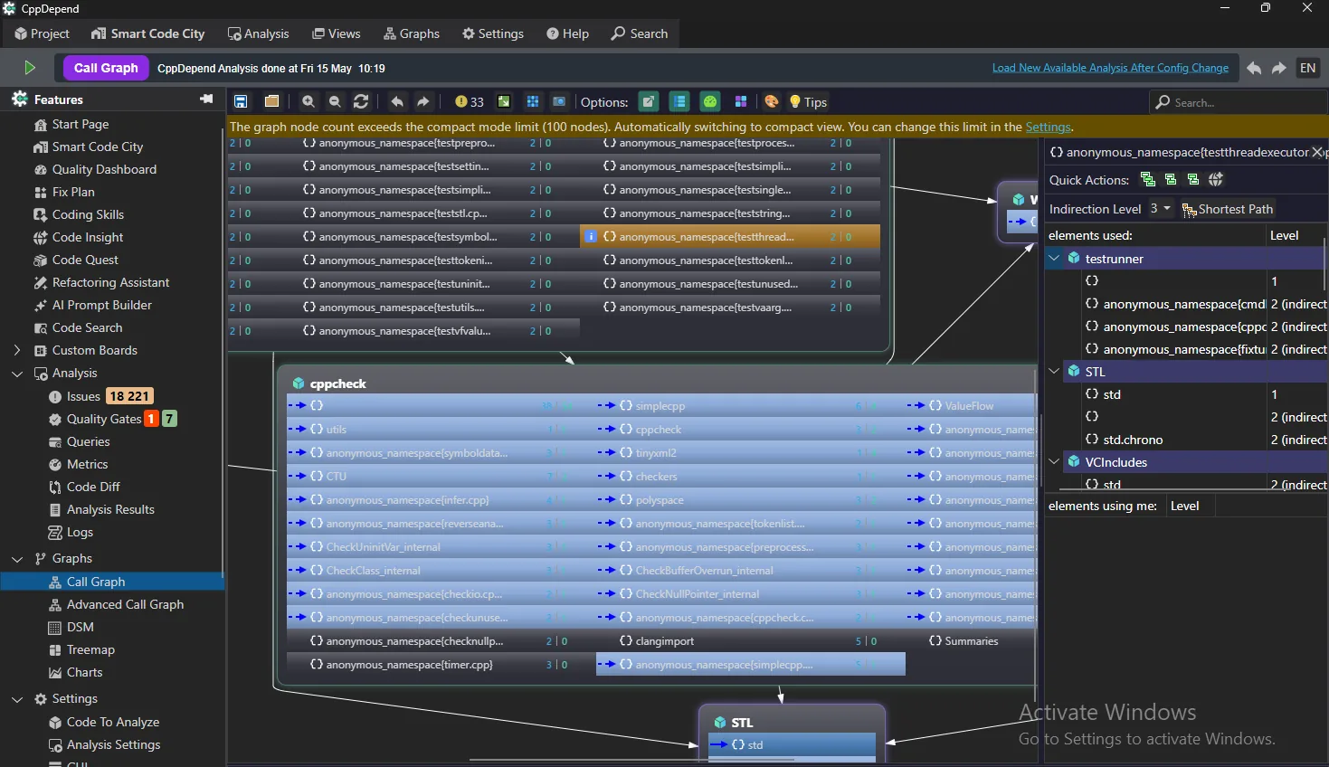Toggle the green gauge graph option

point(711,101)
